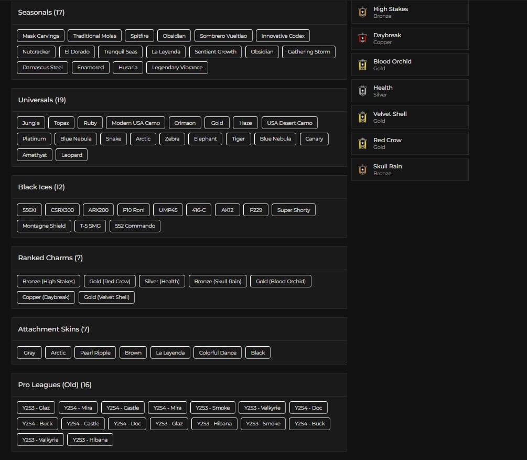The height and width of the screenshot is (460, 527).
Task: Select the T-5 SMG tag
Action: 90,226
